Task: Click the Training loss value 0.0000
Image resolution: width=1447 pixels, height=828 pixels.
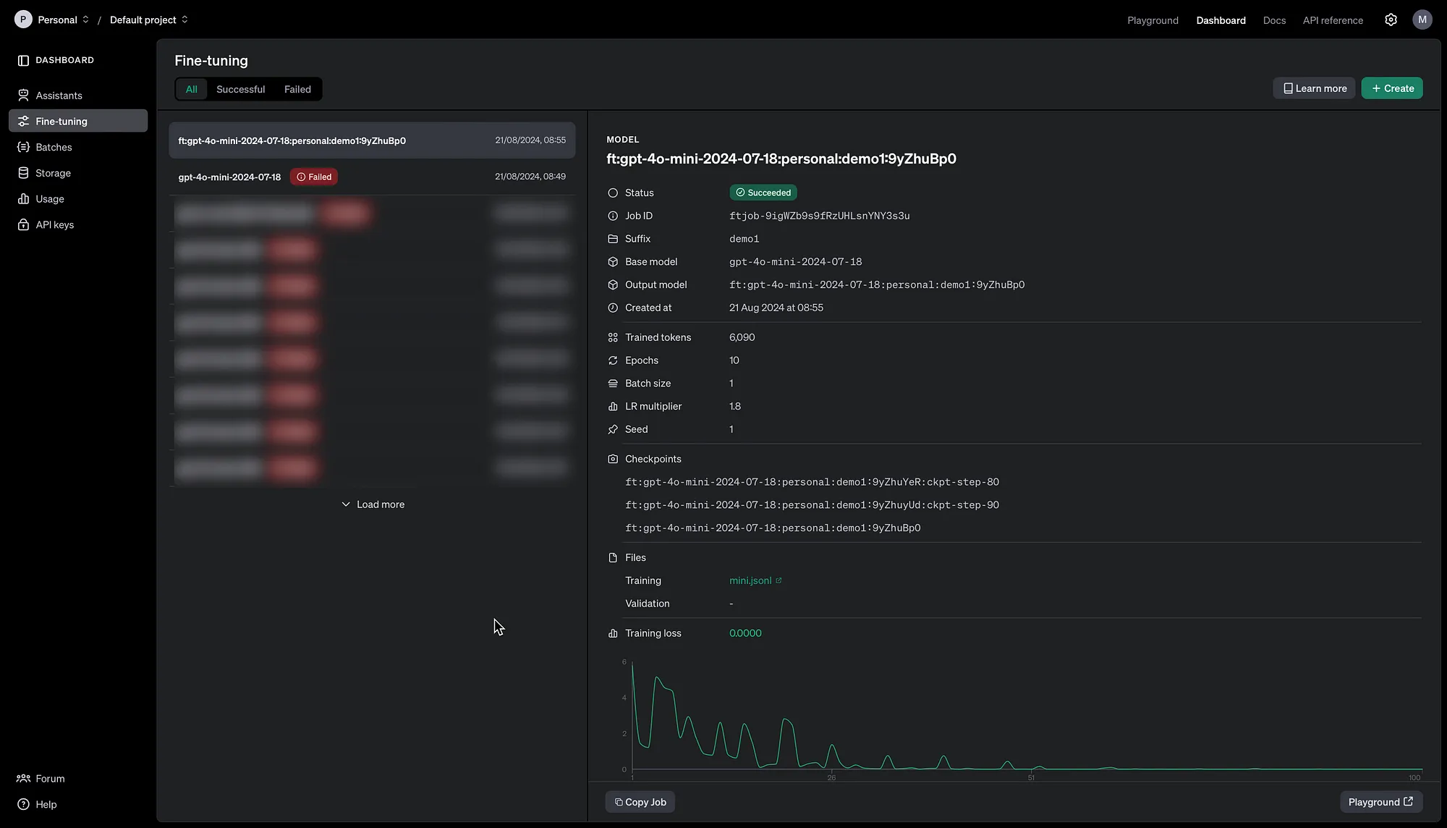Action: point(745,633)
